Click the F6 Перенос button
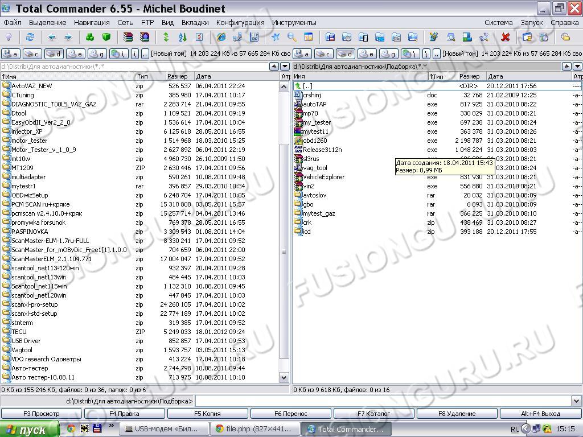583x437 pixels. [x=291, y=414]
